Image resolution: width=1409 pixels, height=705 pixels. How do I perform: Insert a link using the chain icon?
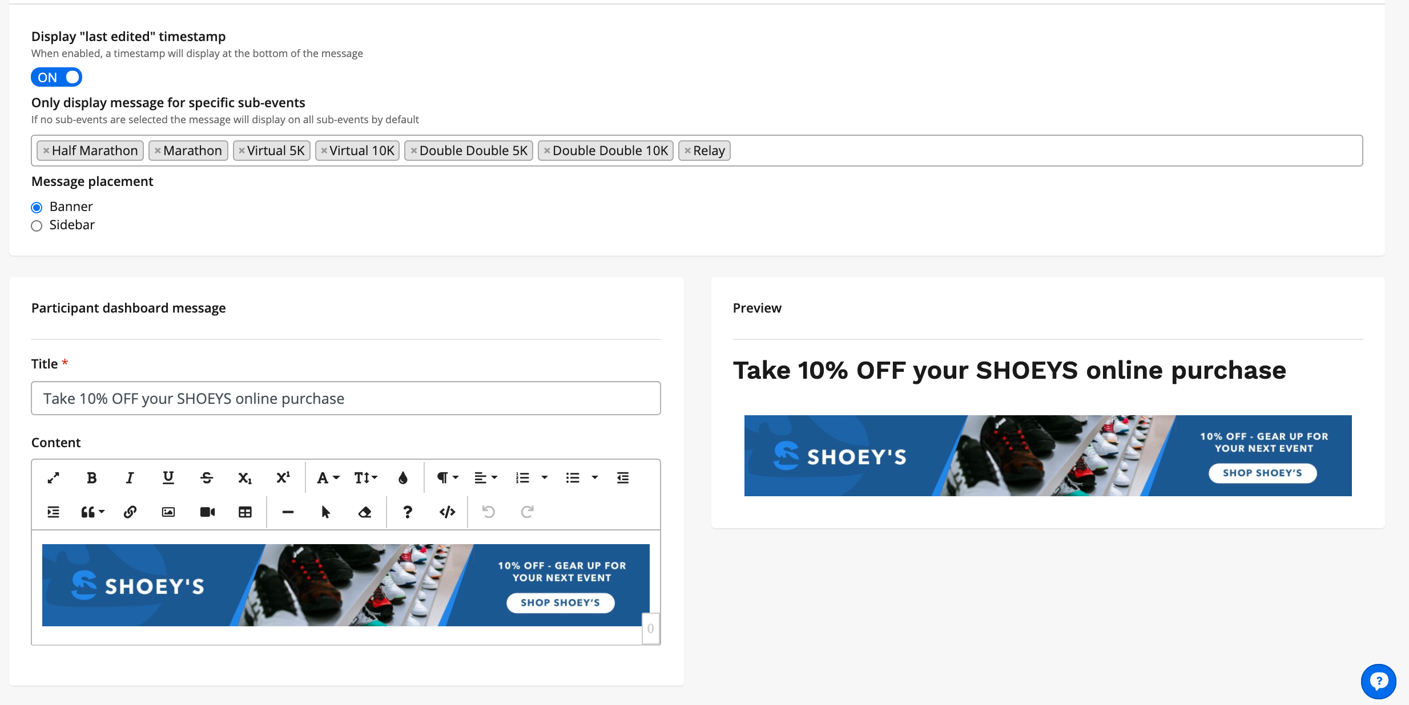pos(130,512)
